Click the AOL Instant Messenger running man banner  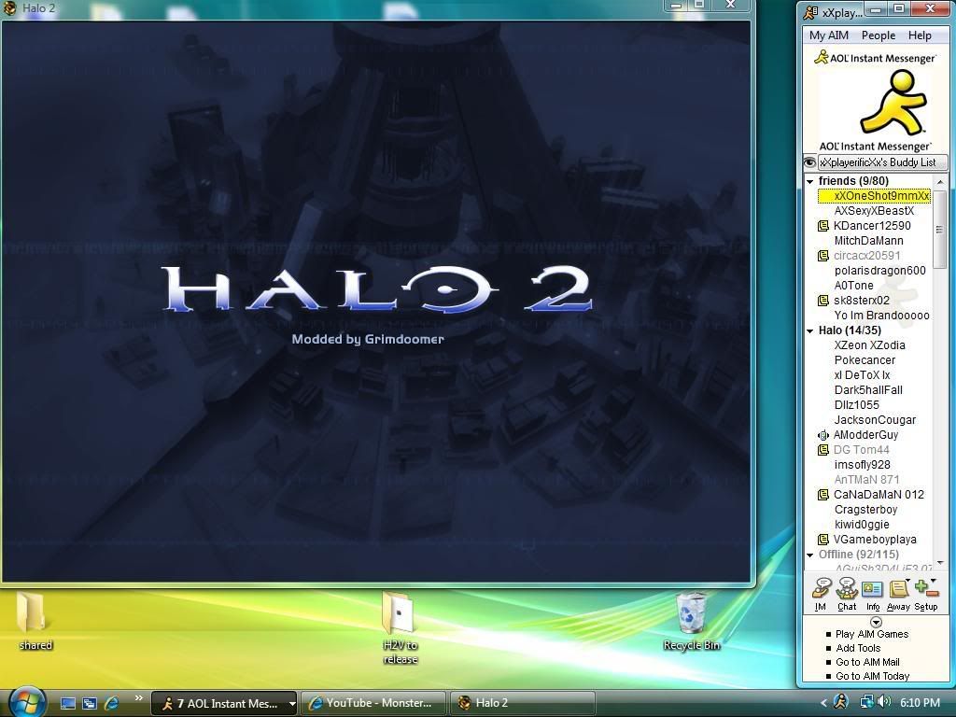[x=876, y=101]
